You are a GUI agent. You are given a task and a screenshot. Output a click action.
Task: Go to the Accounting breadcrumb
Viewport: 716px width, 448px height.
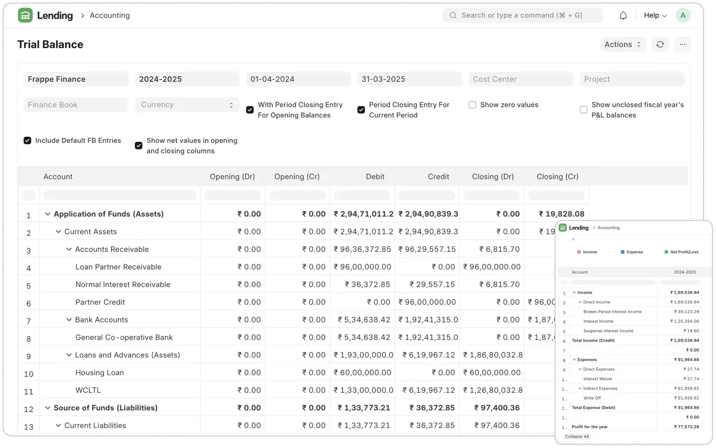click(110, 15)
